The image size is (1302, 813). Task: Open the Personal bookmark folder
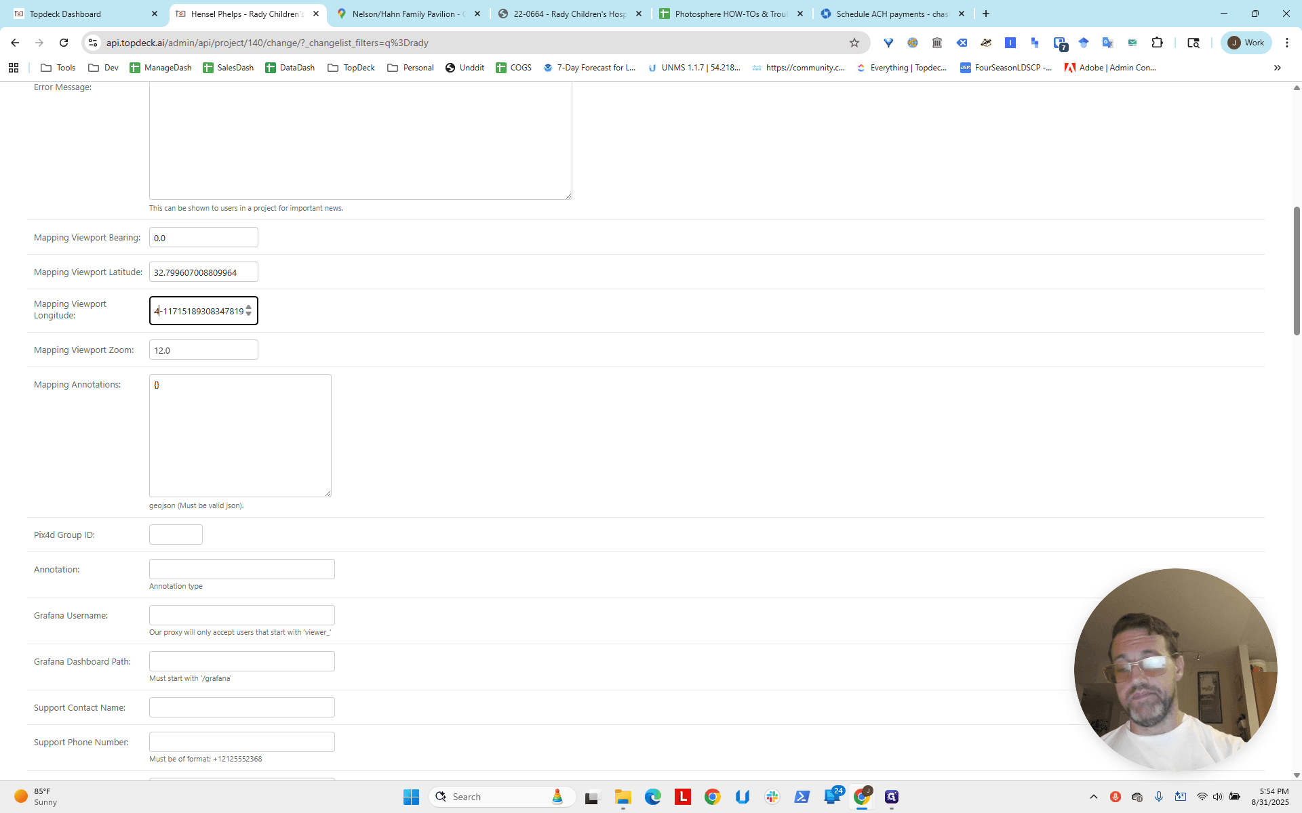tap(410, 68)
